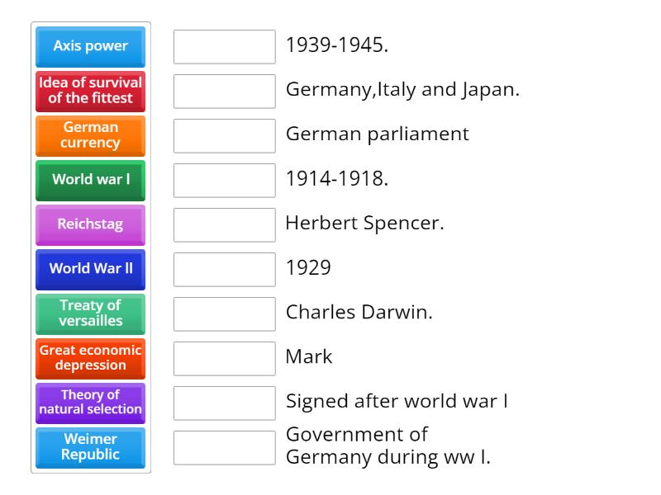Image resolution: width=661 pixels, height=495 pixels.
Task: Click the slot next to Mark
Action: [x=224, y=357]
